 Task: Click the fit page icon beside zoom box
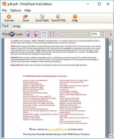click(104, 34)
